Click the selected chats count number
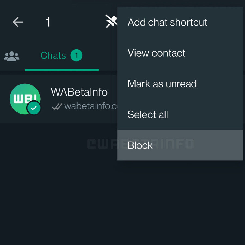 (48, 22)
